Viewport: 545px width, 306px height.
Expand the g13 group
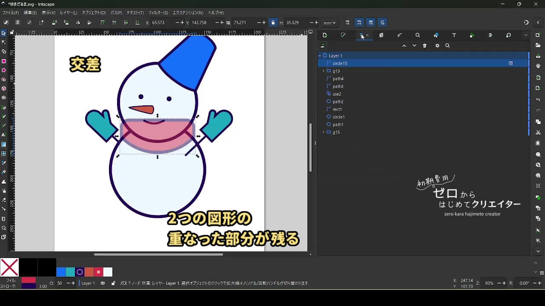tap(324, 71)
